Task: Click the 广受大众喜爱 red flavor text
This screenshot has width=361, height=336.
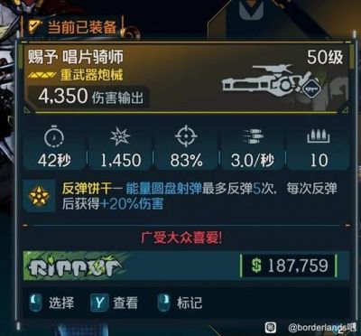Action: pyautogui.click(x=181, y=238)
